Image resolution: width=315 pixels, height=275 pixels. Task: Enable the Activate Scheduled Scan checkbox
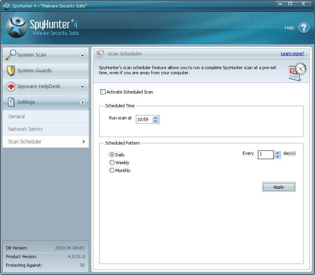tap(103, 92)
